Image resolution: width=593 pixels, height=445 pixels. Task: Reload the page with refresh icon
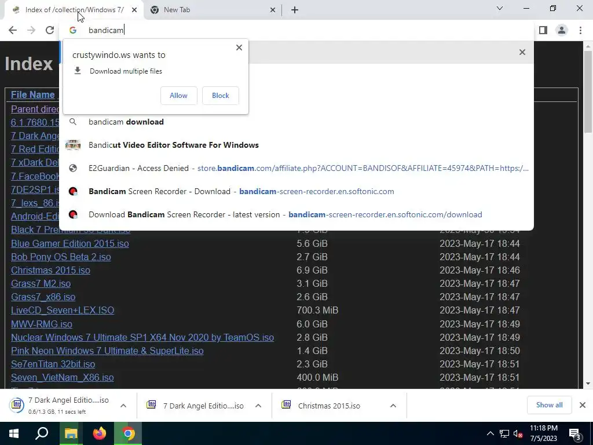point(50,30)
